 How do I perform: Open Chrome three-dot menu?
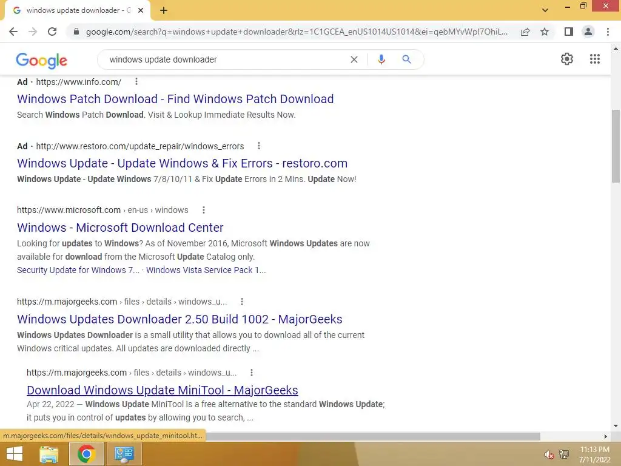608,32
